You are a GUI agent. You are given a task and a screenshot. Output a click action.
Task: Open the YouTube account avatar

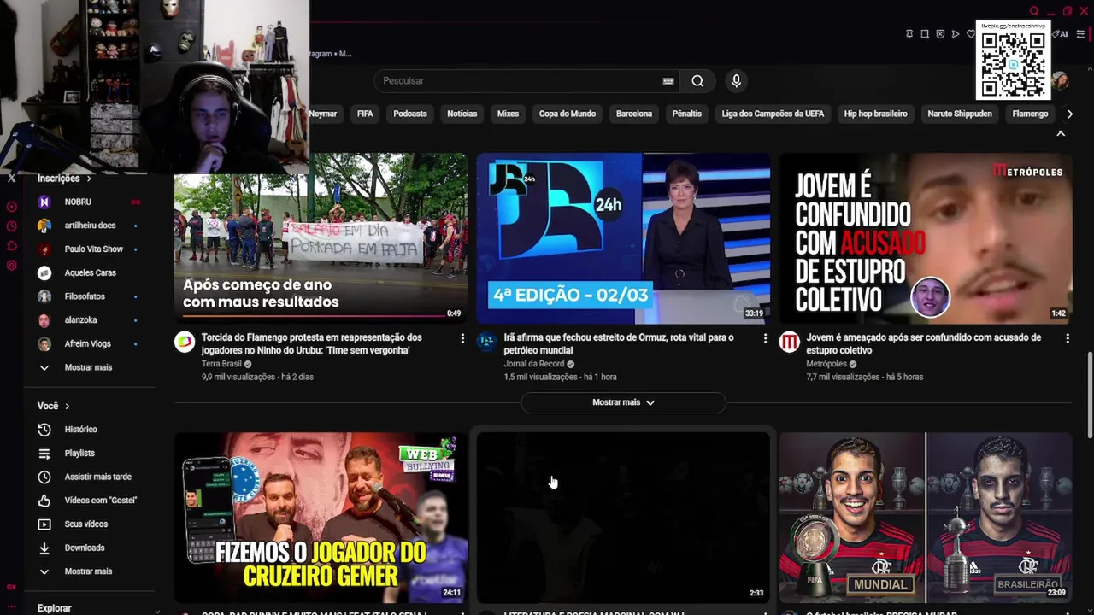click(1061, 81)
